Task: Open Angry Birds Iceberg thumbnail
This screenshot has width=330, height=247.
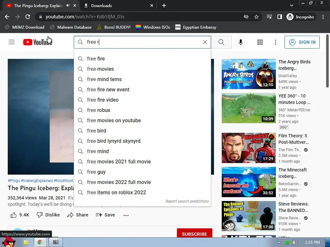Action: [x=248, y=74]
